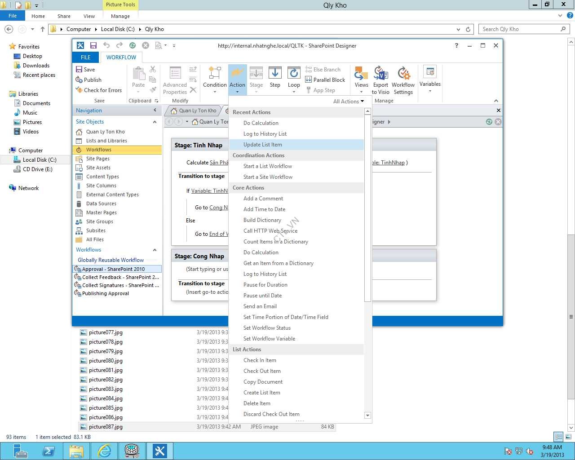Collapse the Workflows navigation section
This screenshot has width=575, height=460.
pos(155,250)
